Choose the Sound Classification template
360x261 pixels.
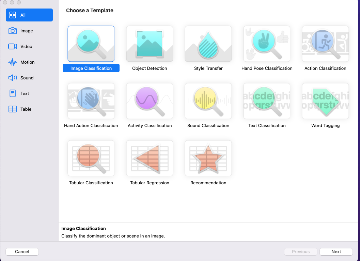(208, 101)
